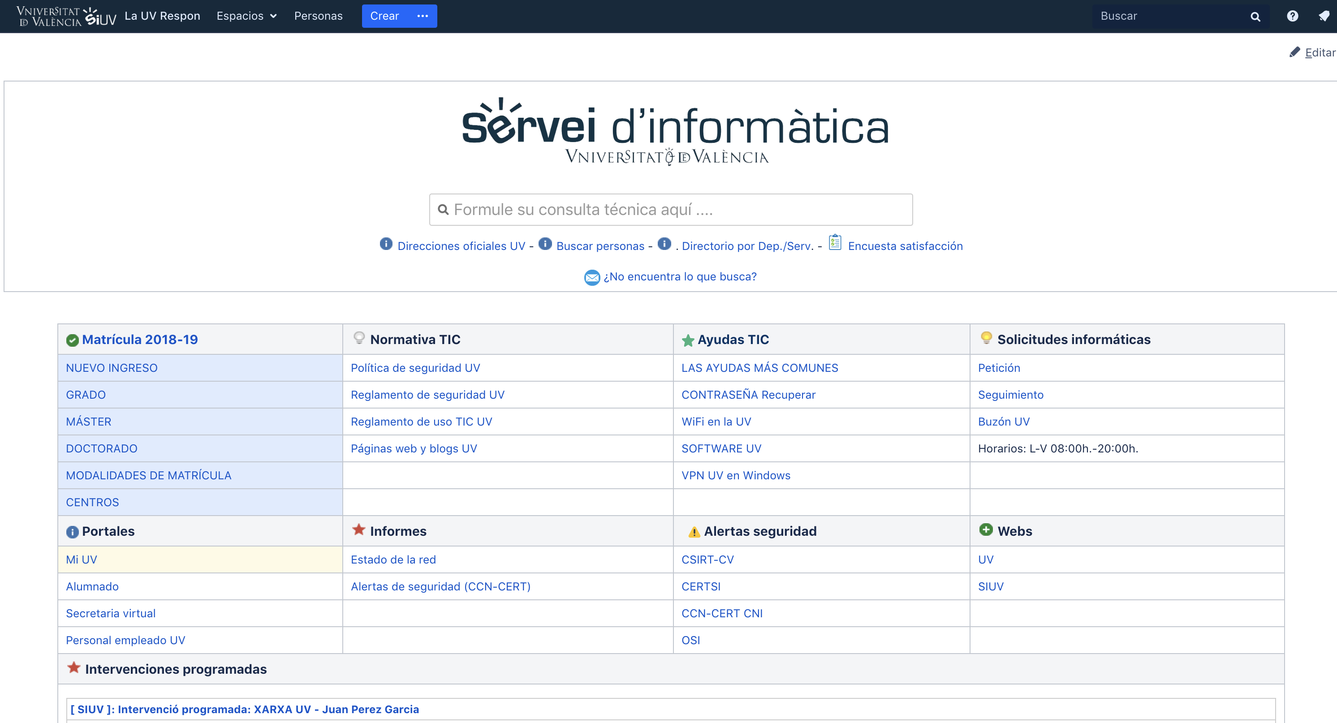Open CONTRASEÑA Recuperar link
The height and width of the screenshot is (723, 1337).
(x=748, y=395)
